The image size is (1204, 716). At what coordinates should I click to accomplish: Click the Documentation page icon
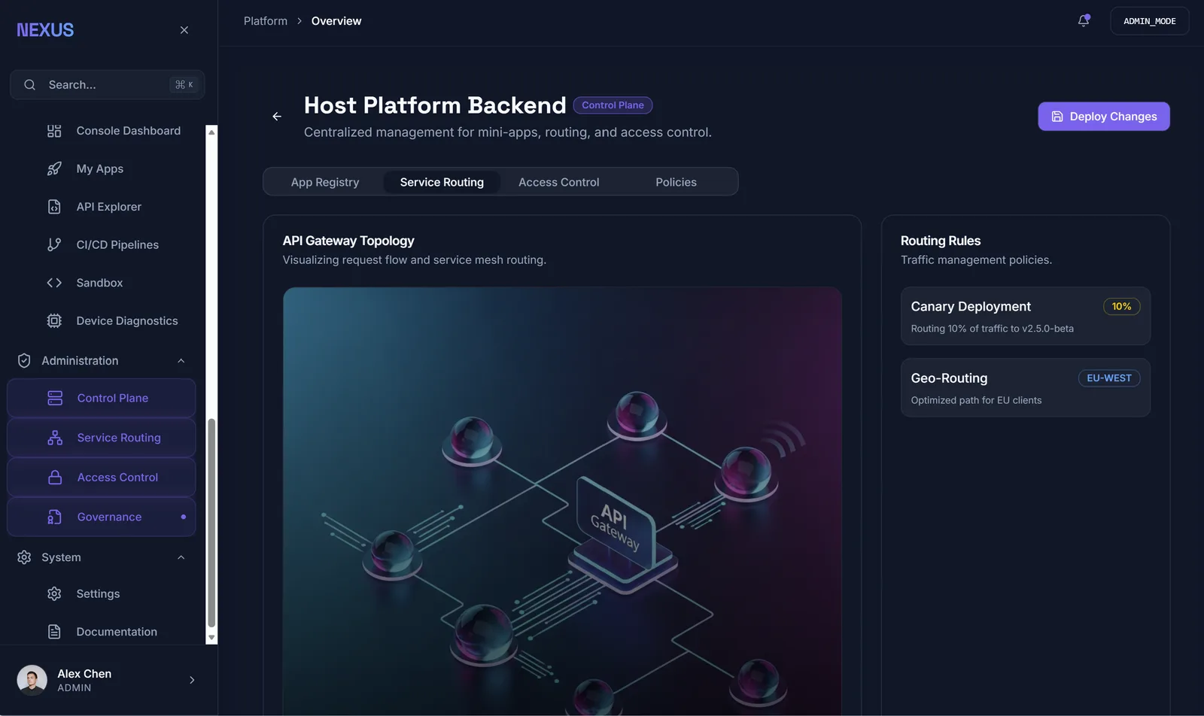pyautogui.click(x=54, y=632)
